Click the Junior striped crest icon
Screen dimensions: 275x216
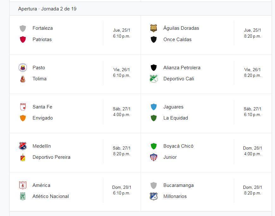pyautogui.click(x=154, y=157)
